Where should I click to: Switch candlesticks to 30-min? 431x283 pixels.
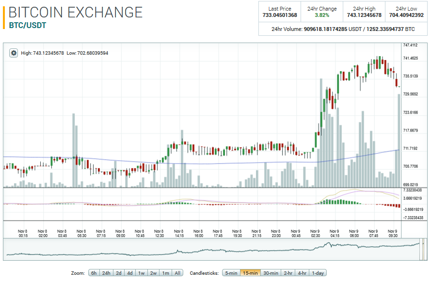(271, 273)
